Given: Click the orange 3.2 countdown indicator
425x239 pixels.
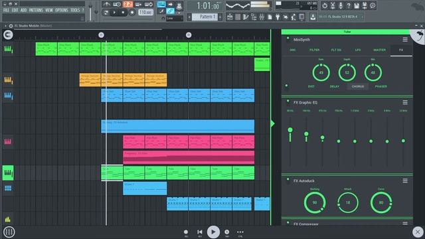Looking at the screenshot, I should pyautogui.click(x=127, y=5).
